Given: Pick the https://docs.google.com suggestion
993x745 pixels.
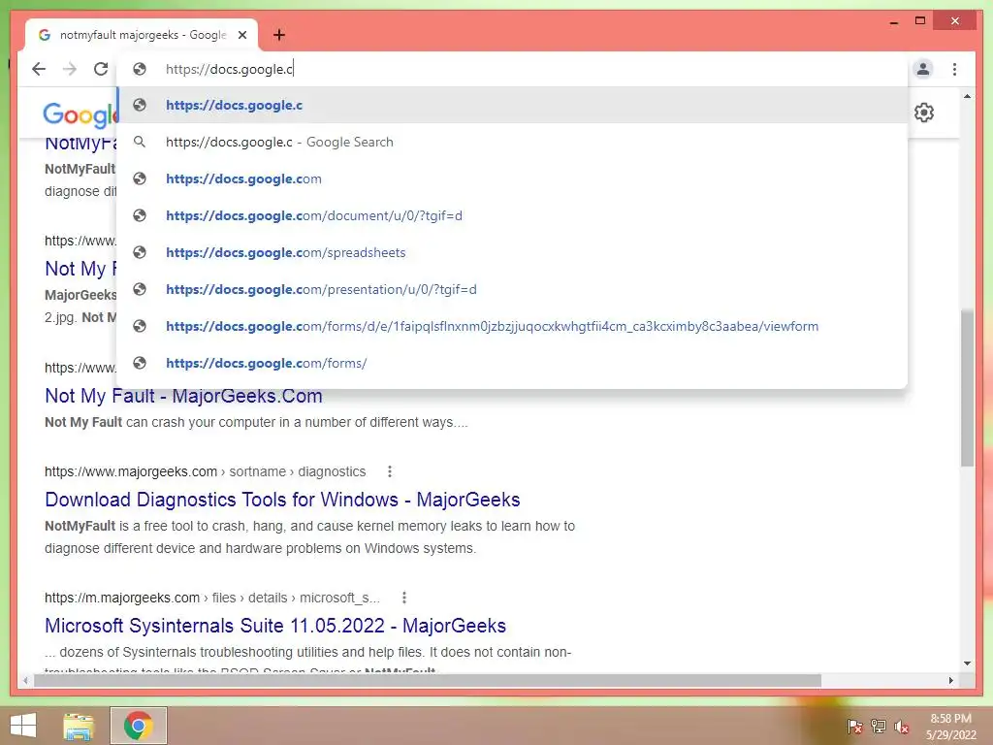Looking at the screenshot, I should tap(512, 178).
